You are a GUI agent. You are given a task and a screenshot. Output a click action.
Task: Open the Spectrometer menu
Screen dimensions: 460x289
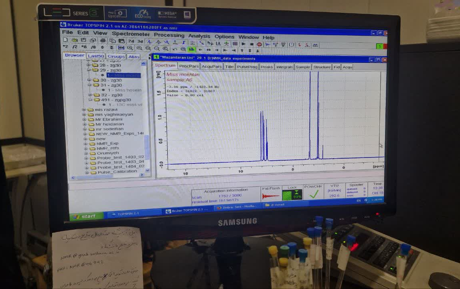click(131, 34)
